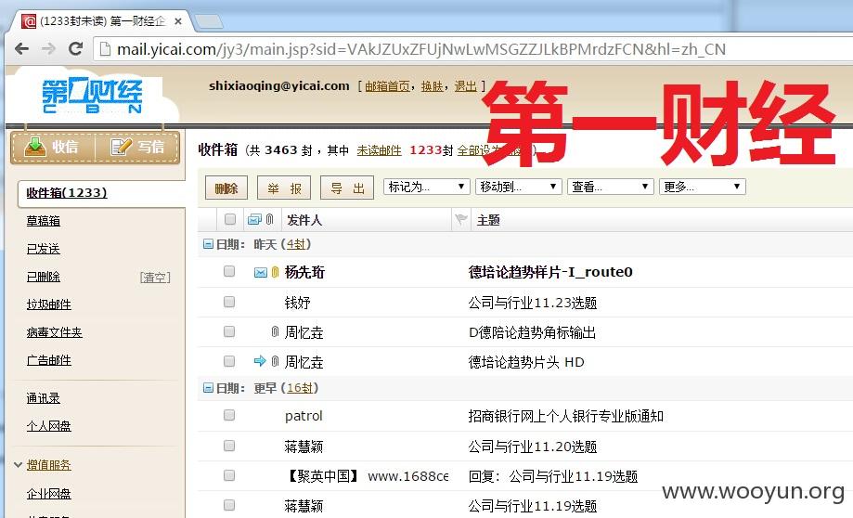
Task: Click the 举报 report button
Action: coord(284,188)
